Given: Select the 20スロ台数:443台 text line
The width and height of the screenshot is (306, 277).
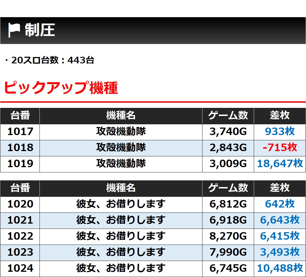Looking at the screenshot, I should click(49, 60).
